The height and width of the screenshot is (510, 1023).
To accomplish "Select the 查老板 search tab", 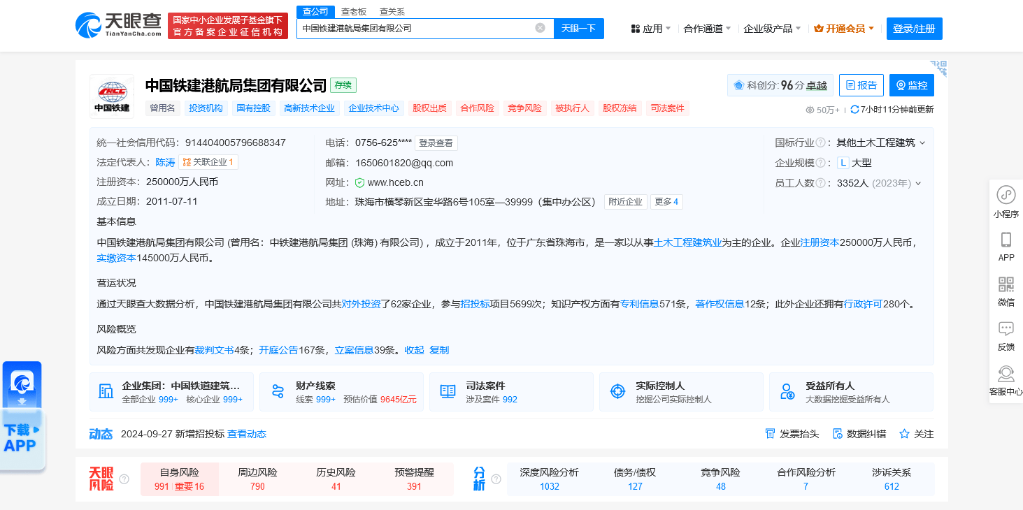I will tap(354, 12).
